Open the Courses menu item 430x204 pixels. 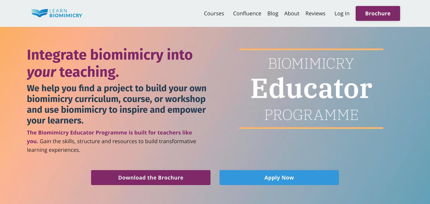[214, 13]
